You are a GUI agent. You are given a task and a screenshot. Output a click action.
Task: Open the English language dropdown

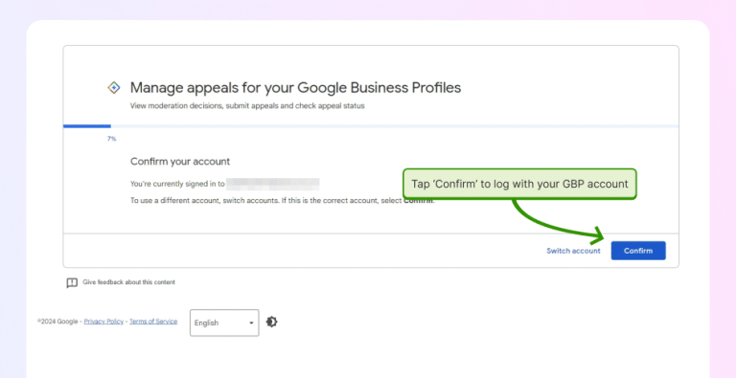click(x=224, y=322)
